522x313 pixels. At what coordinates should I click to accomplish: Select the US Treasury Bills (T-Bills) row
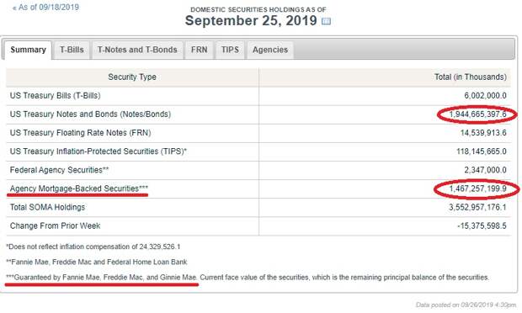point(258,96)
